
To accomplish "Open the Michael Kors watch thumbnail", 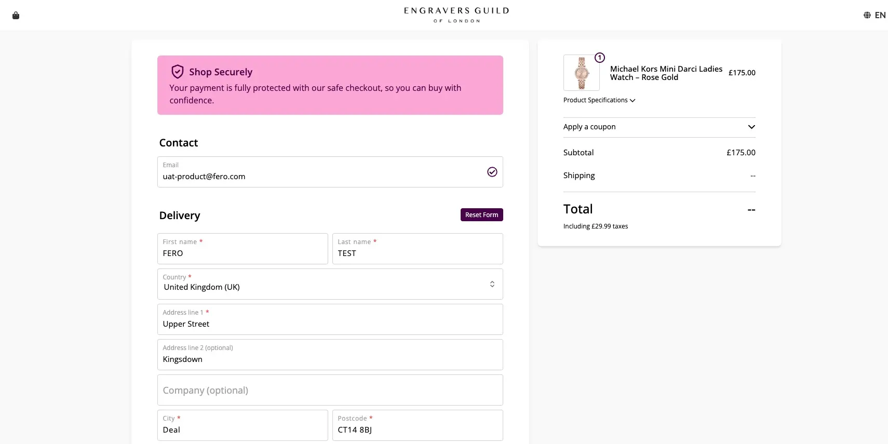I will coord(581,73).
